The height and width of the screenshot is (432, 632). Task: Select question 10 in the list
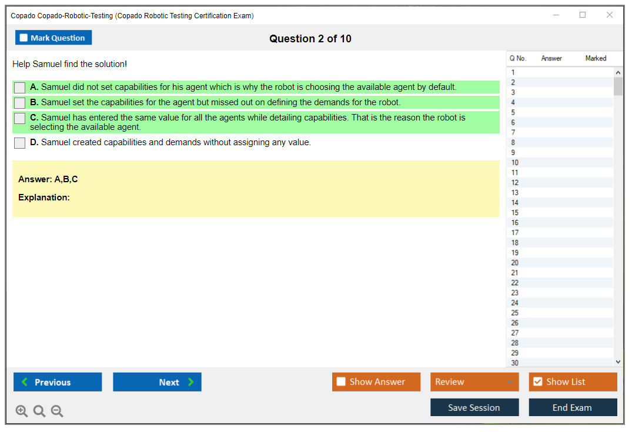click(x=515, y=163)
